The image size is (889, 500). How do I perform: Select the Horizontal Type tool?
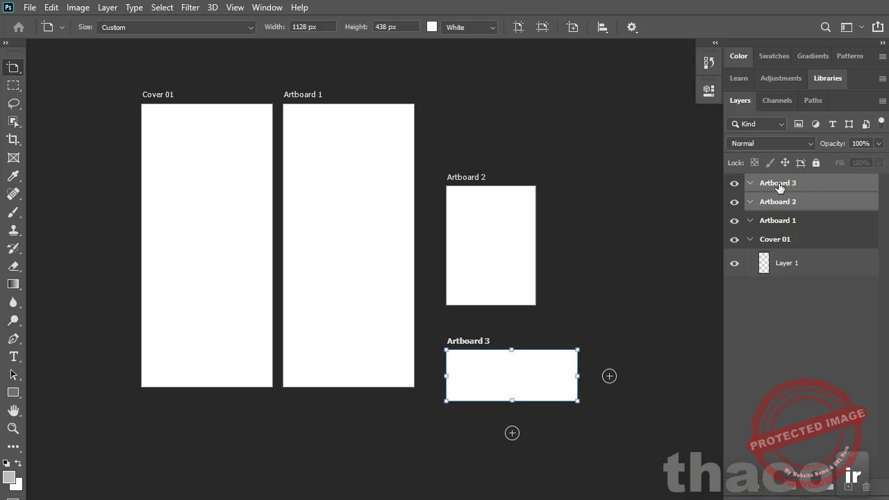click(x=14, y=356)
